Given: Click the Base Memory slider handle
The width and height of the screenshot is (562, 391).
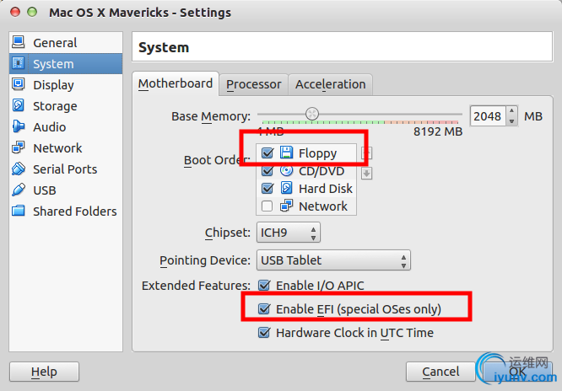Looking at the screenshot, I should (312, 114).
